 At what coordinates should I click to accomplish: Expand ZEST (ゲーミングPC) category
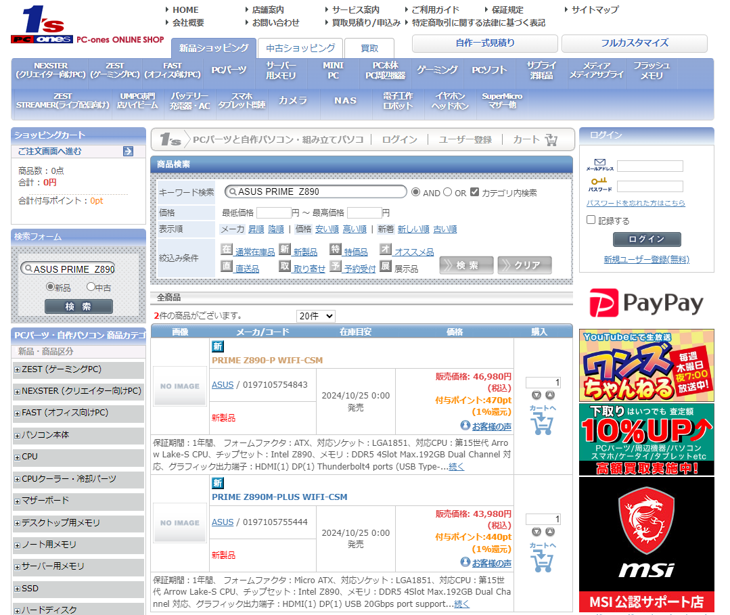pos(17,369)
